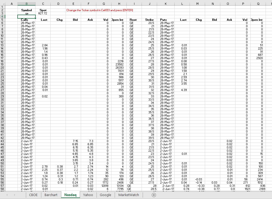Click the Puts header cell
Screen dimensions: 272x199
(163, 20)
